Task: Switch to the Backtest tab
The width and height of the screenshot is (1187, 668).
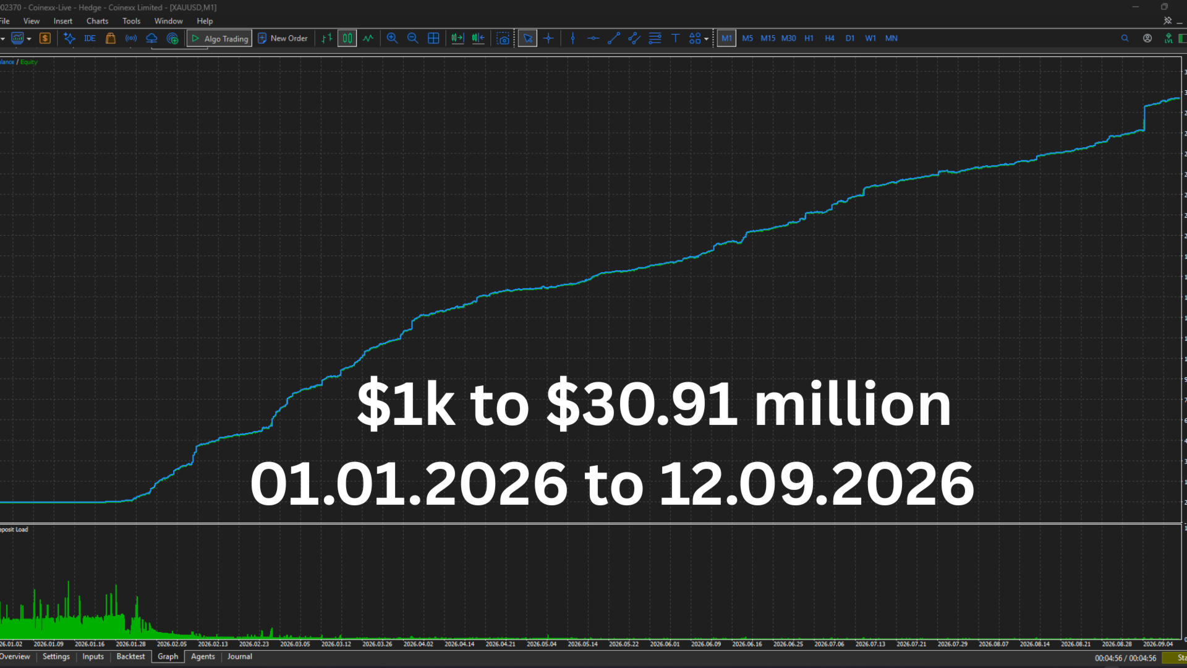Action: click(130, 657)
